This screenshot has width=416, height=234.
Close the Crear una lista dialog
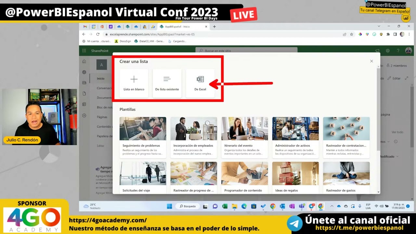point(371,61)
